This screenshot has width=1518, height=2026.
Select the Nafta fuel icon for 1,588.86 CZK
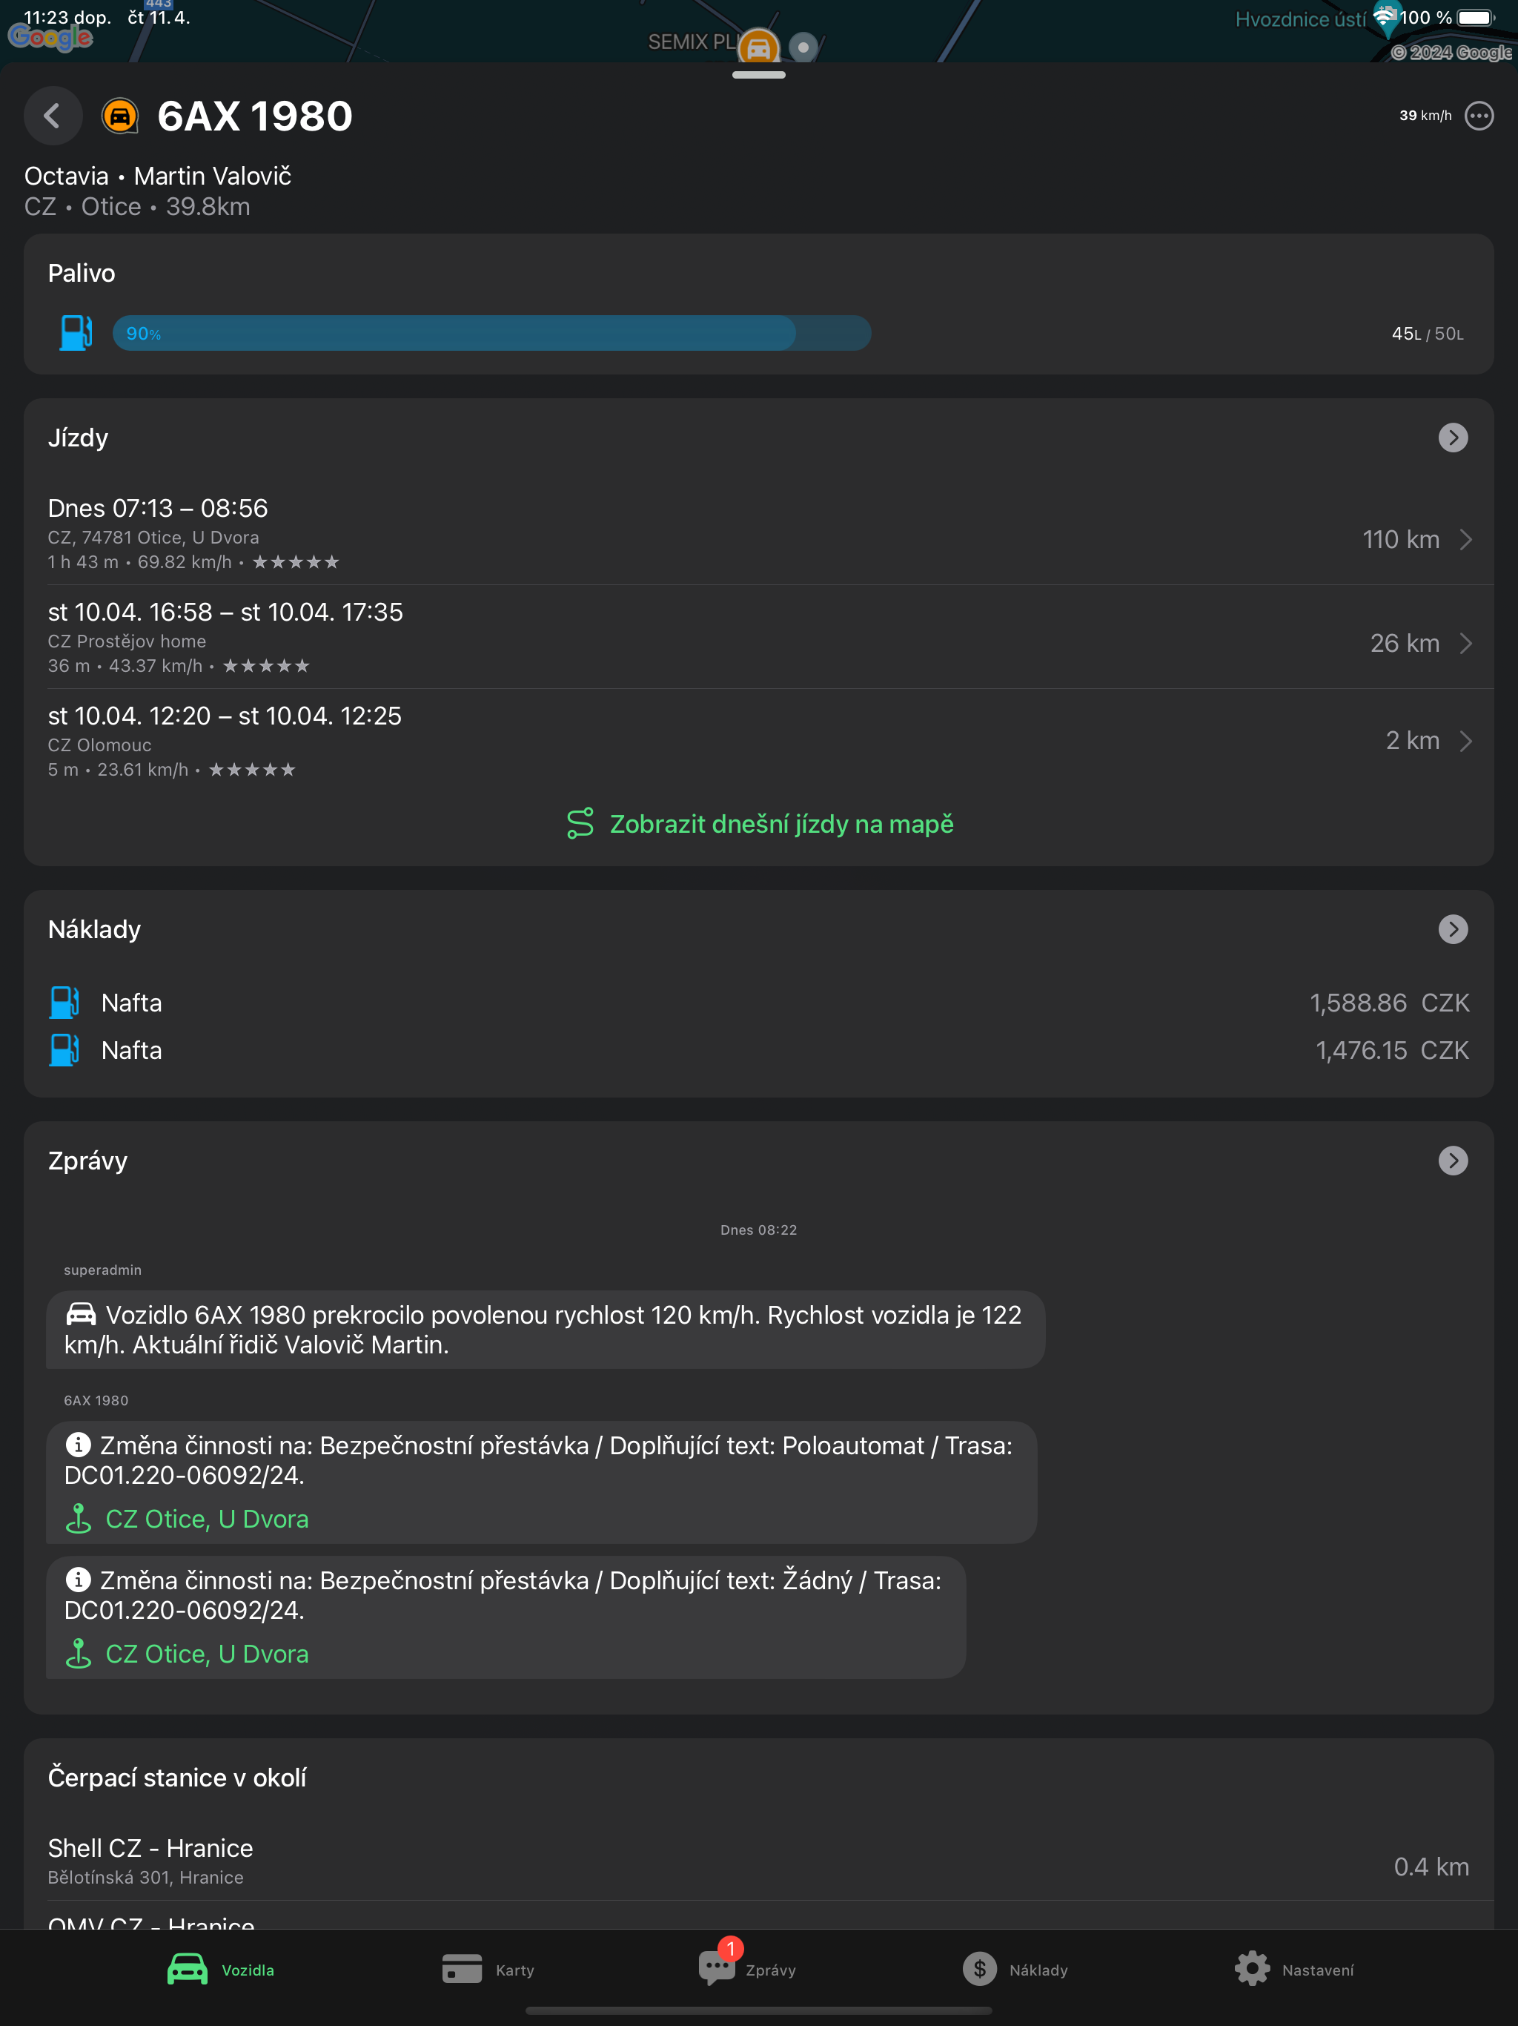tap(62, 1002)
